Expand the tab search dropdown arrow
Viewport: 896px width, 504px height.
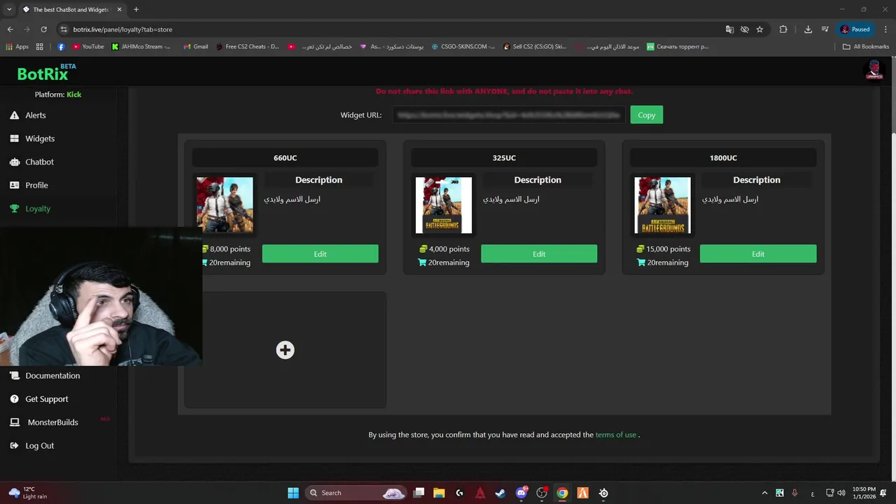pos(9,10)
